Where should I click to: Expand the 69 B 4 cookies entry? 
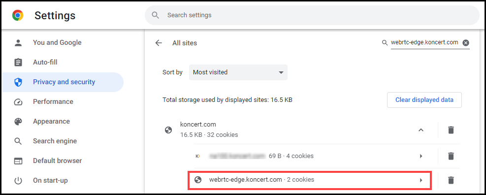pos(421,156)
